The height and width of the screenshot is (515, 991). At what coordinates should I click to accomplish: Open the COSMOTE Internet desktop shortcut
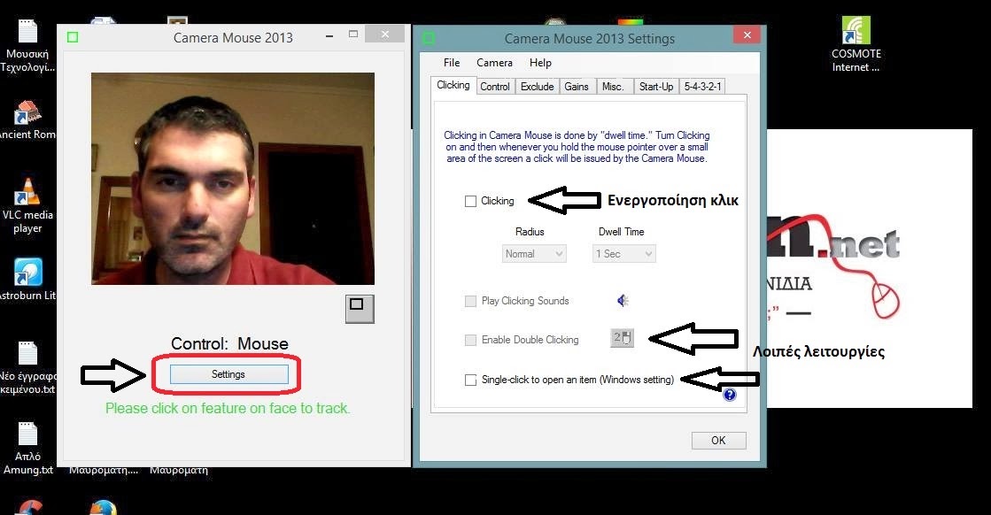click(x=856, y=44)
